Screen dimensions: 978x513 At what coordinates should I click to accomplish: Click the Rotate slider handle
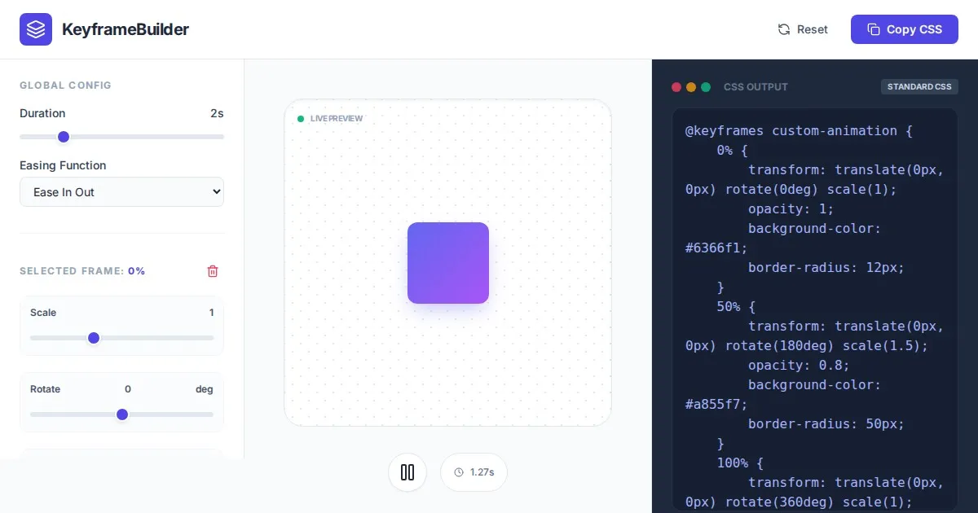(122, 414)
